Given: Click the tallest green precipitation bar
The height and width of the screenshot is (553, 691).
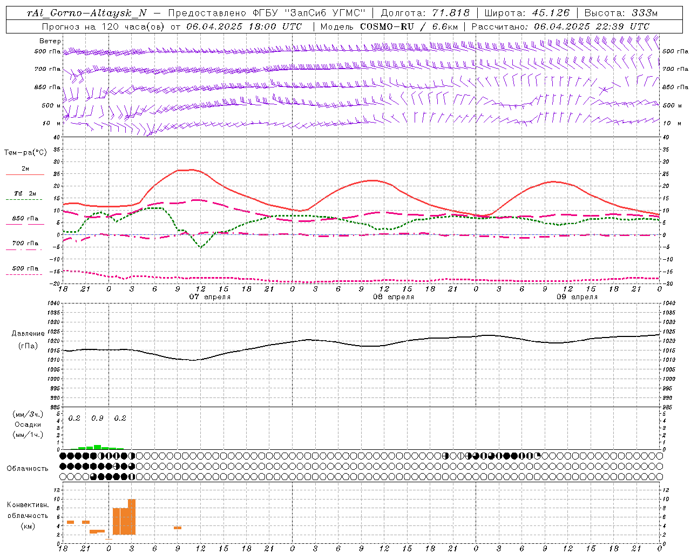Looking at the screenshot, I should (x=97, y=447).
